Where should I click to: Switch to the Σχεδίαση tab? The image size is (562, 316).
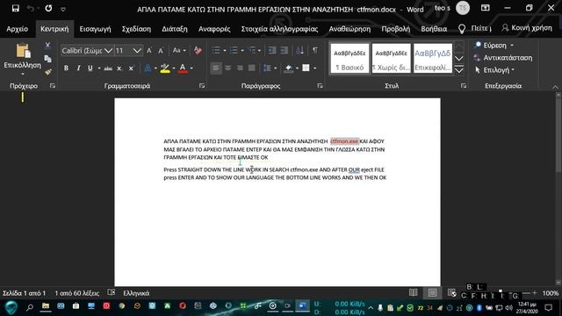pyautogui.click(x=136, y=29)
